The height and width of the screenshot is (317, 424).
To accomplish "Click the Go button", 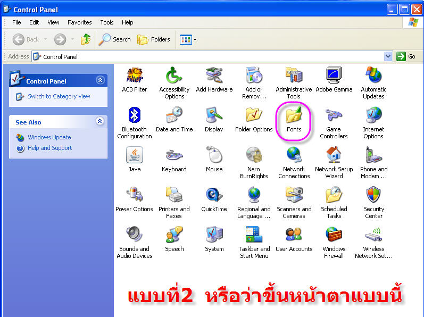I will (406, 56).
